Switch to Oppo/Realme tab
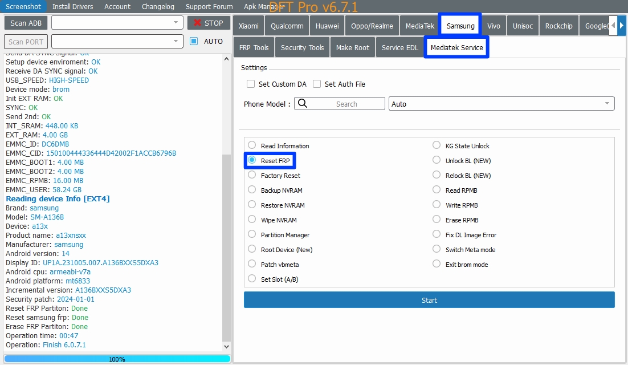The image size is (628, 365). 372,26
